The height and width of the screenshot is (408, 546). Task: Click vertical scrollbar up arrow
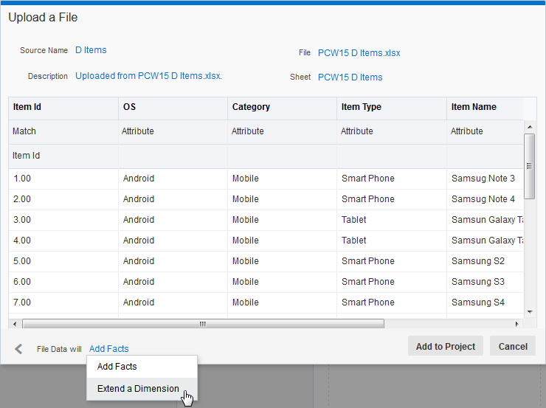[530, 127]
